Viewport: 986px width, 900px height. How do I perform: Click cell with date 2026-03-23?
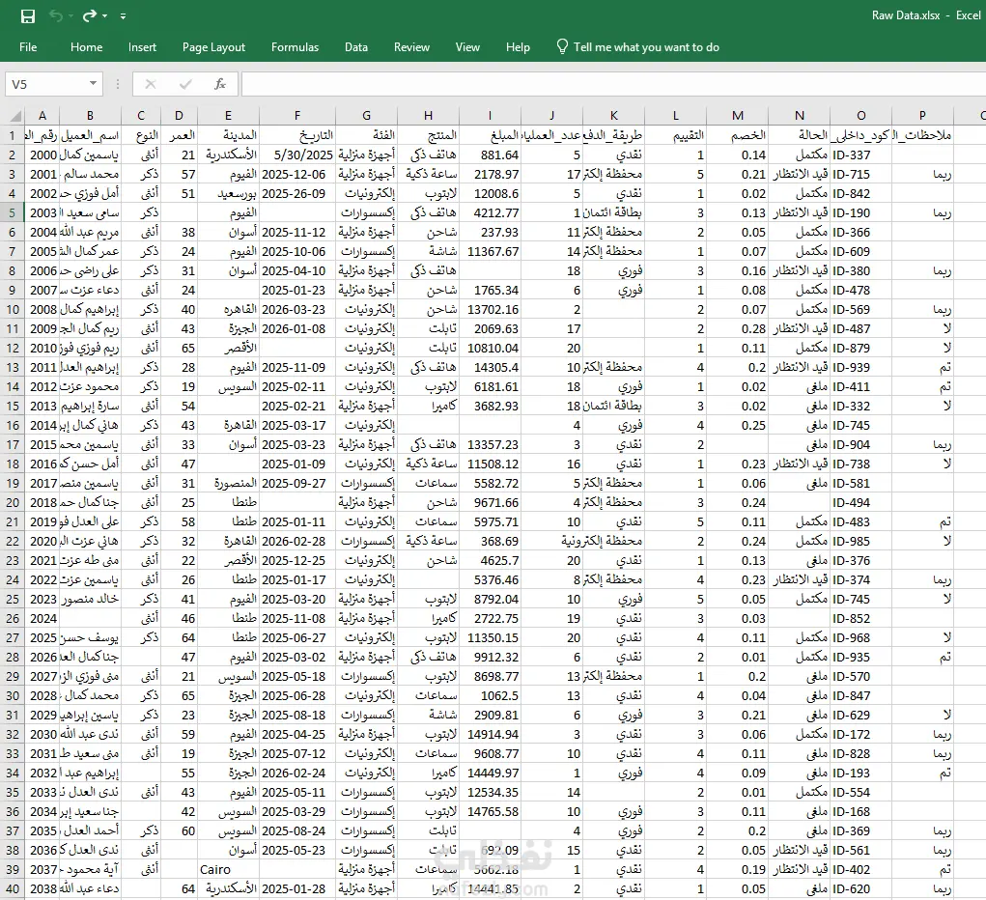click(296, 309)
